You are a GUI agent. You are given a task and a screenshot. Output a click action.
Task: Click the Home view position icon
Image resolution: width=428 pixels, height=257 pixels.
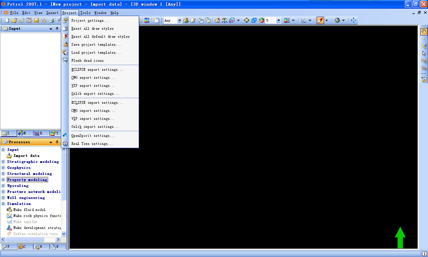click(x=217, y=21)
